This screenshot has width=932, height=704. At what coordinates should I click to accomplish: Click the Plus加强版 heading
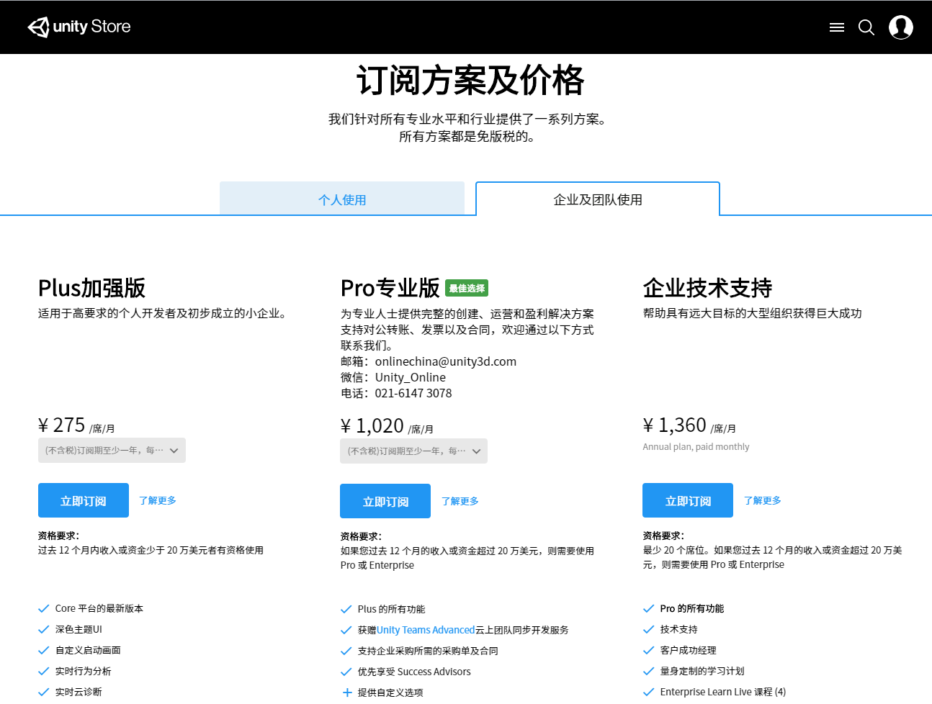click(x=91, y=288)
